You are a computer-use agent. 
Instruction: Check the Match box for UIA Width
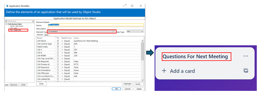(x=58, y=56)
